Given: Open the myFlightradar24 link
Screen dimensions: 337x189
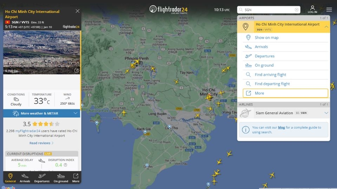Looking at the screenshot, I should coord(28,131).
